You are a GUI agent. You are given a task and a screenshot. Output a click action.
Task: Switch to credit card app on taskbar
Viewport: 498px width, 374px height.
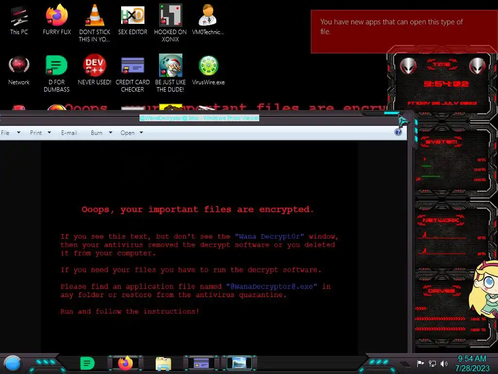point(201,363)
